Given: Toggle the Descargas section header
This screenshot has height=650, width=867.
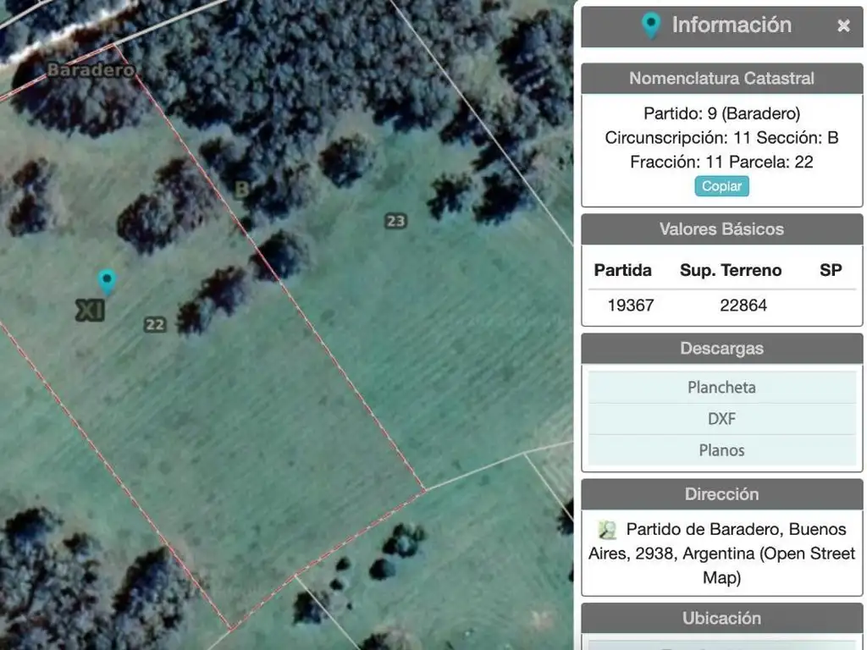Looking at the screenshot, I should [x=721, y=349].
